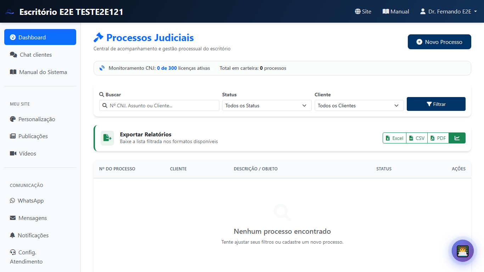Click the Config. Atendimento headset icon
The height and width of the screenshot is (272, 484).
point(13,252)
